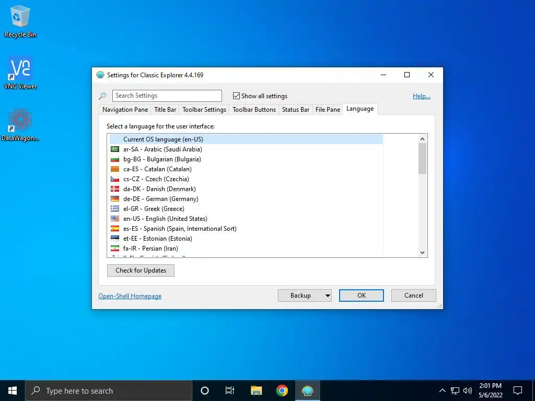Viewport: 535px width, 401px height.
Task: Select ca-ES - Catalan (Catalan)
Action: click(246, 169)
